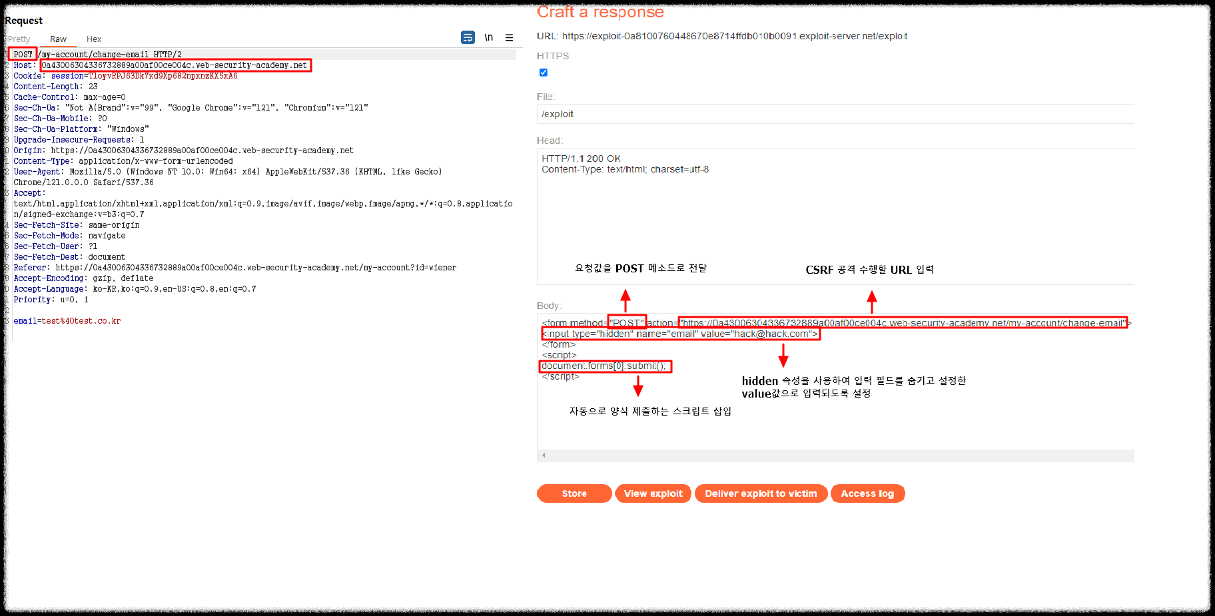This screenshot has height=616, width=1215.
Task: Toggle the \n show non-printable characters icon
Action: [489, 37]
